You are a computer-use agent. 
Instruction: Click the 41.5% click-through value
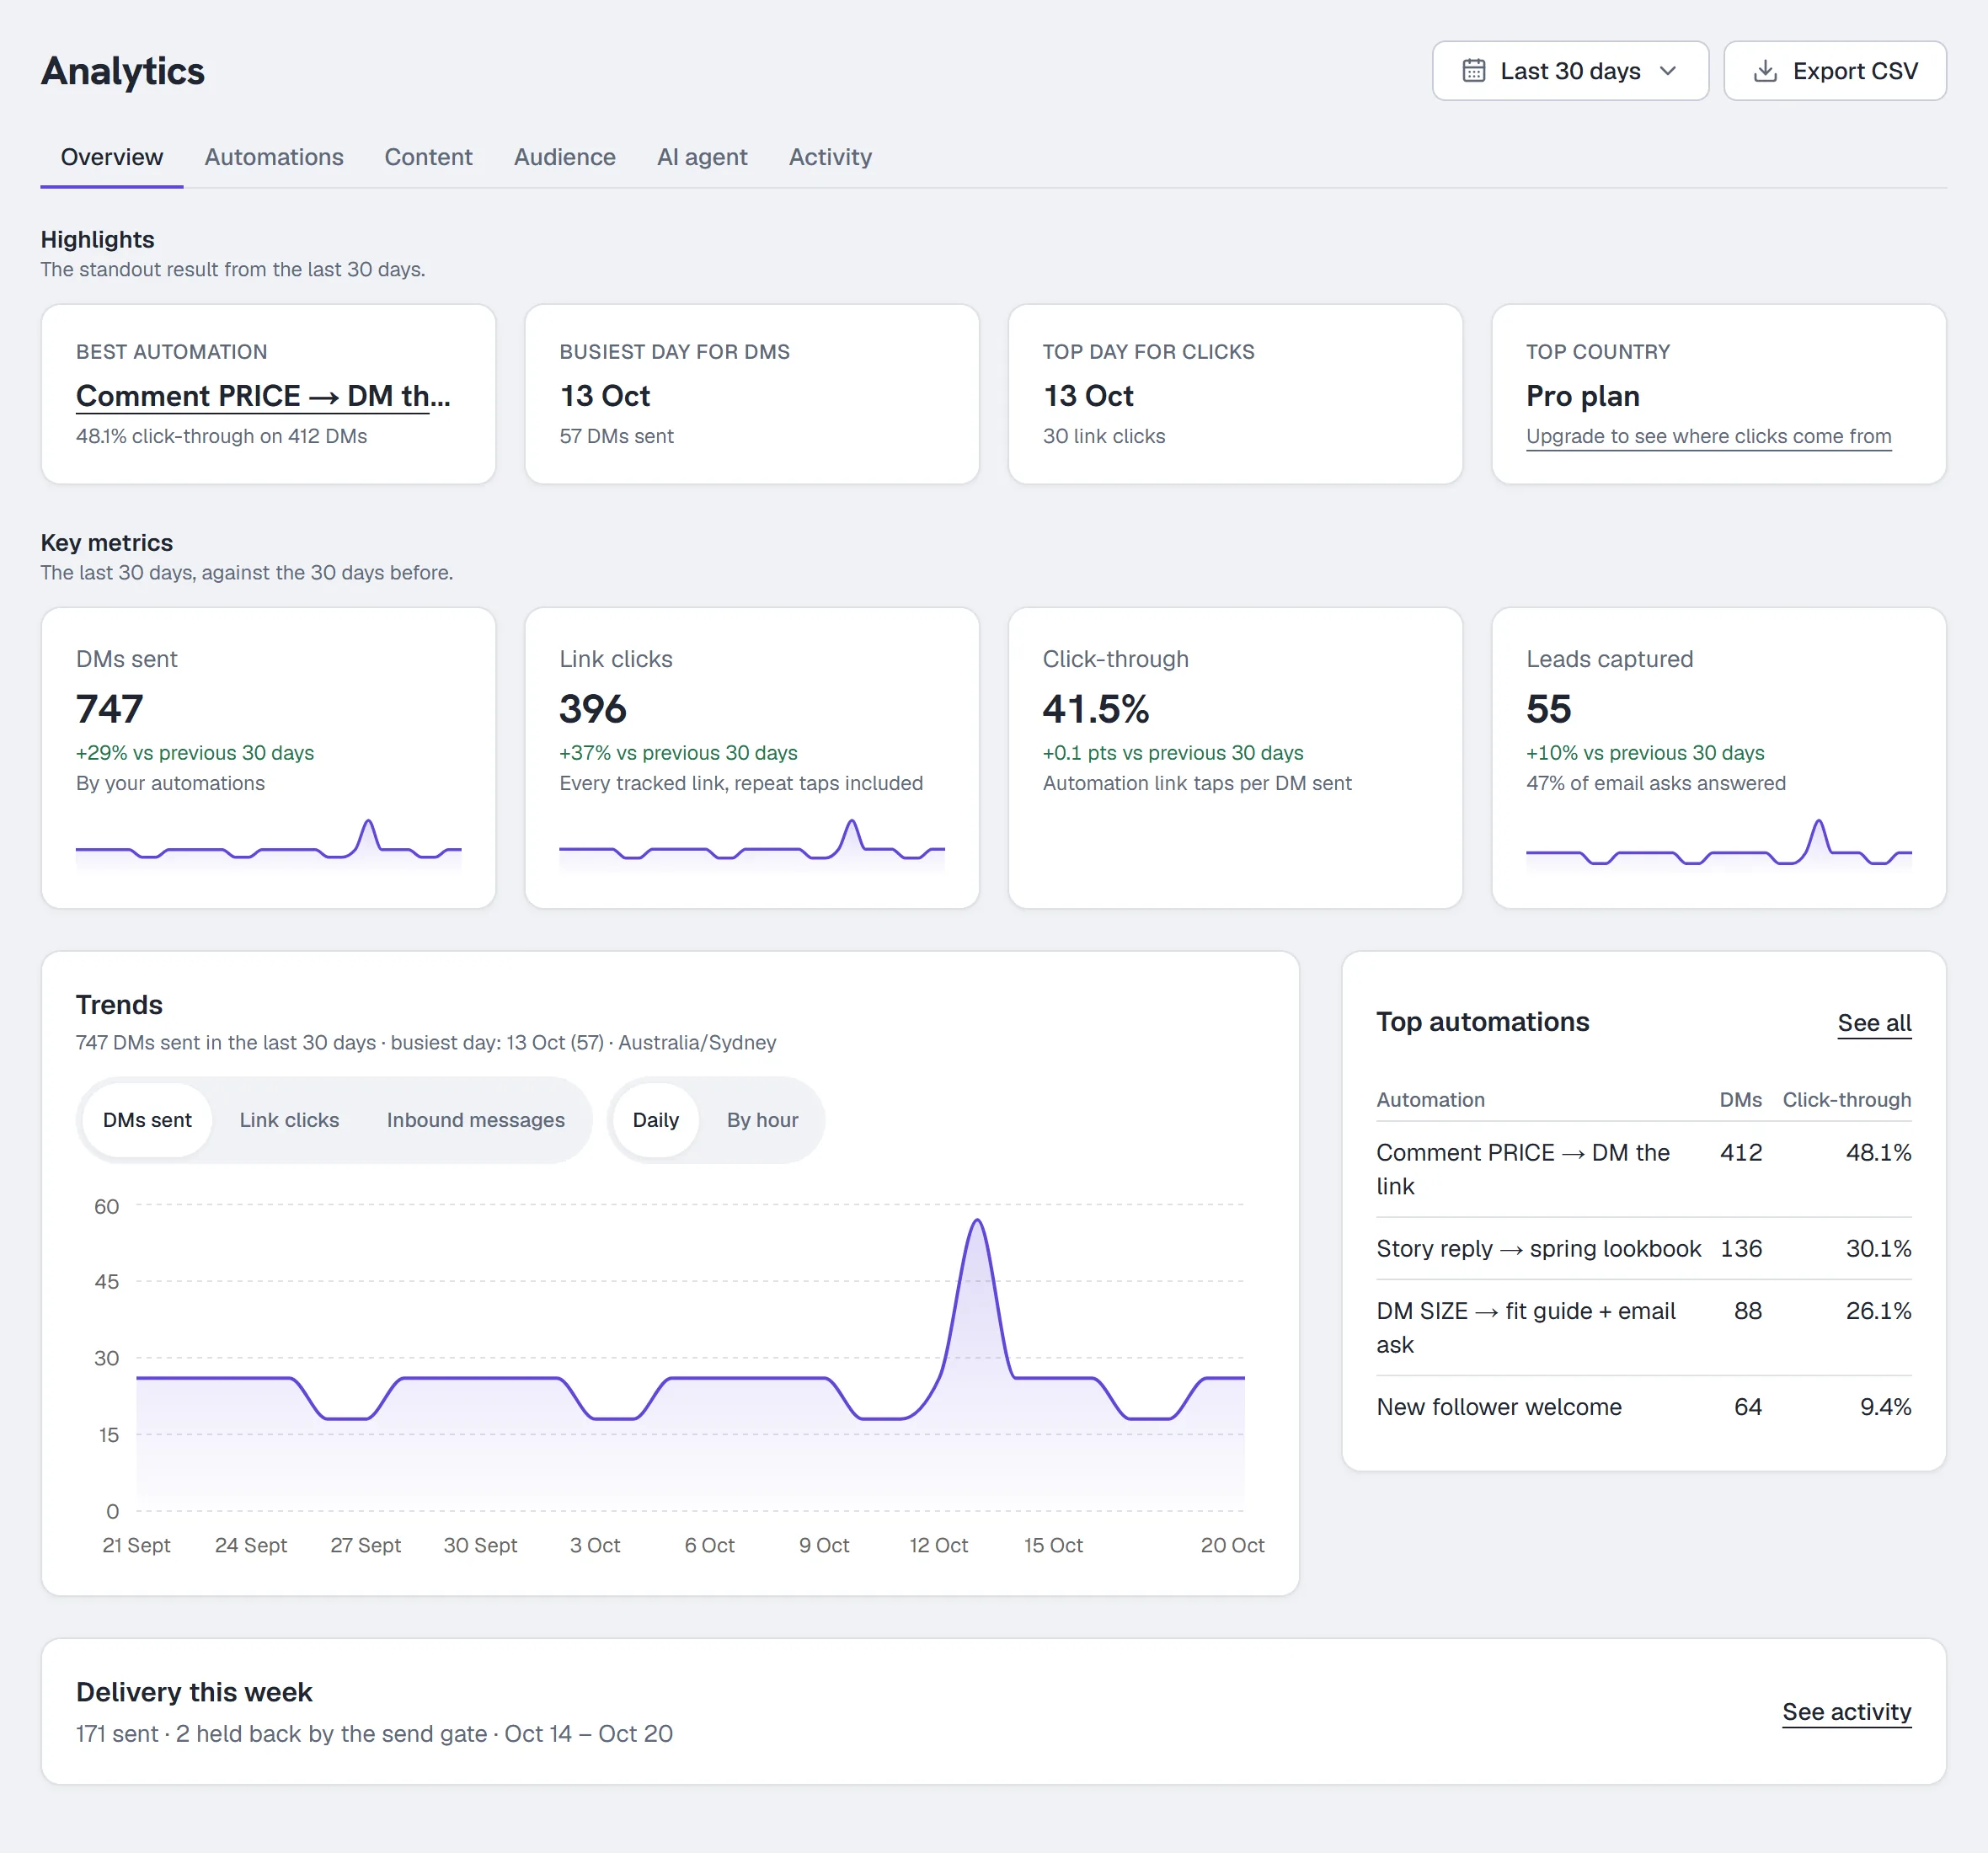[x=1096, y=709]
